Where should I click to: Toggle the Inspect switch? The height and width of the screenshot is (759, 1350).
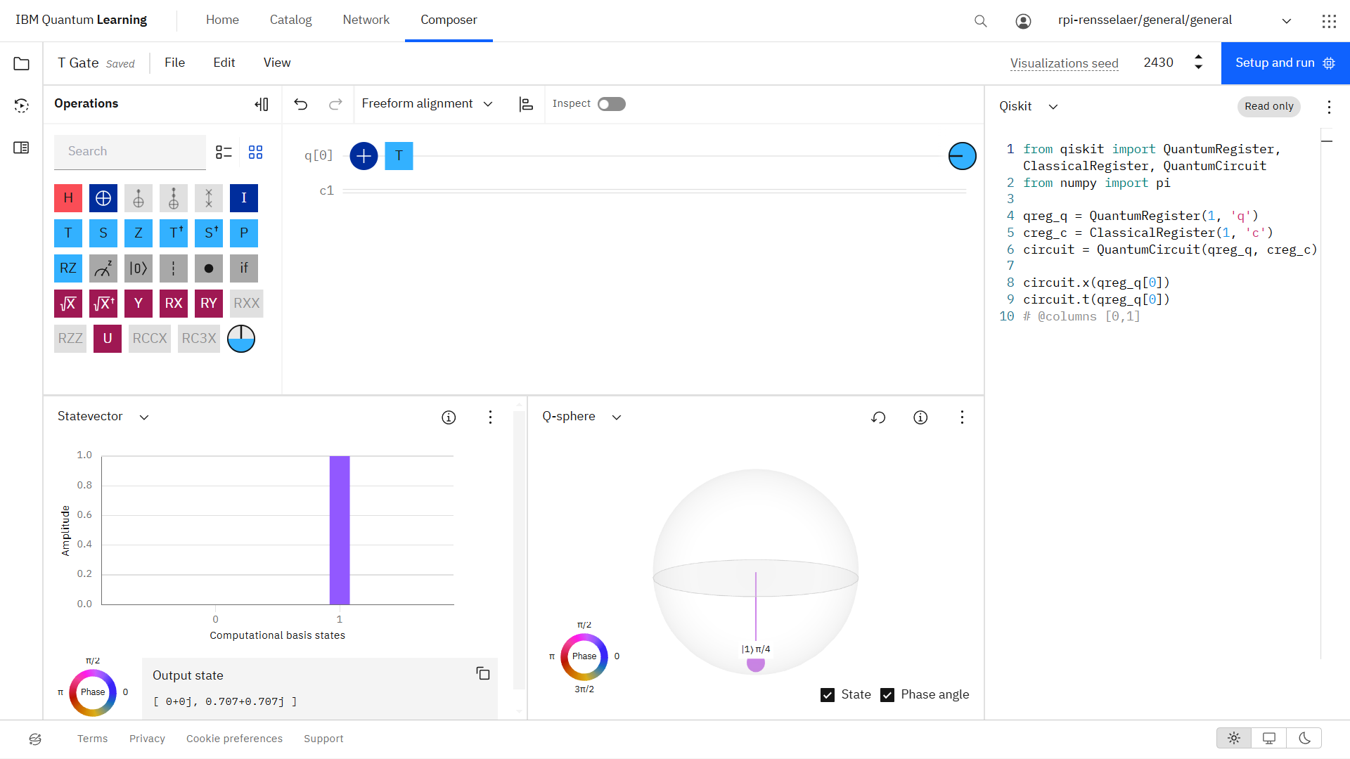coord(611,104)
